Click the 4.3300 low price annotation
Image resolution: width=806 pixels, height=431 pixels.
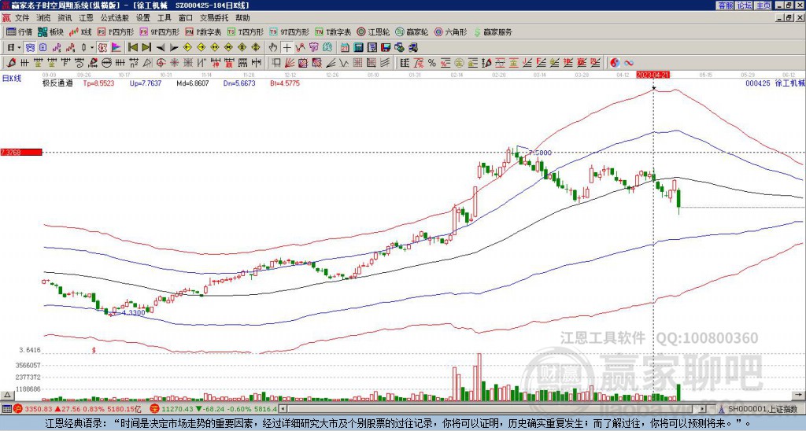pos(132,312)
